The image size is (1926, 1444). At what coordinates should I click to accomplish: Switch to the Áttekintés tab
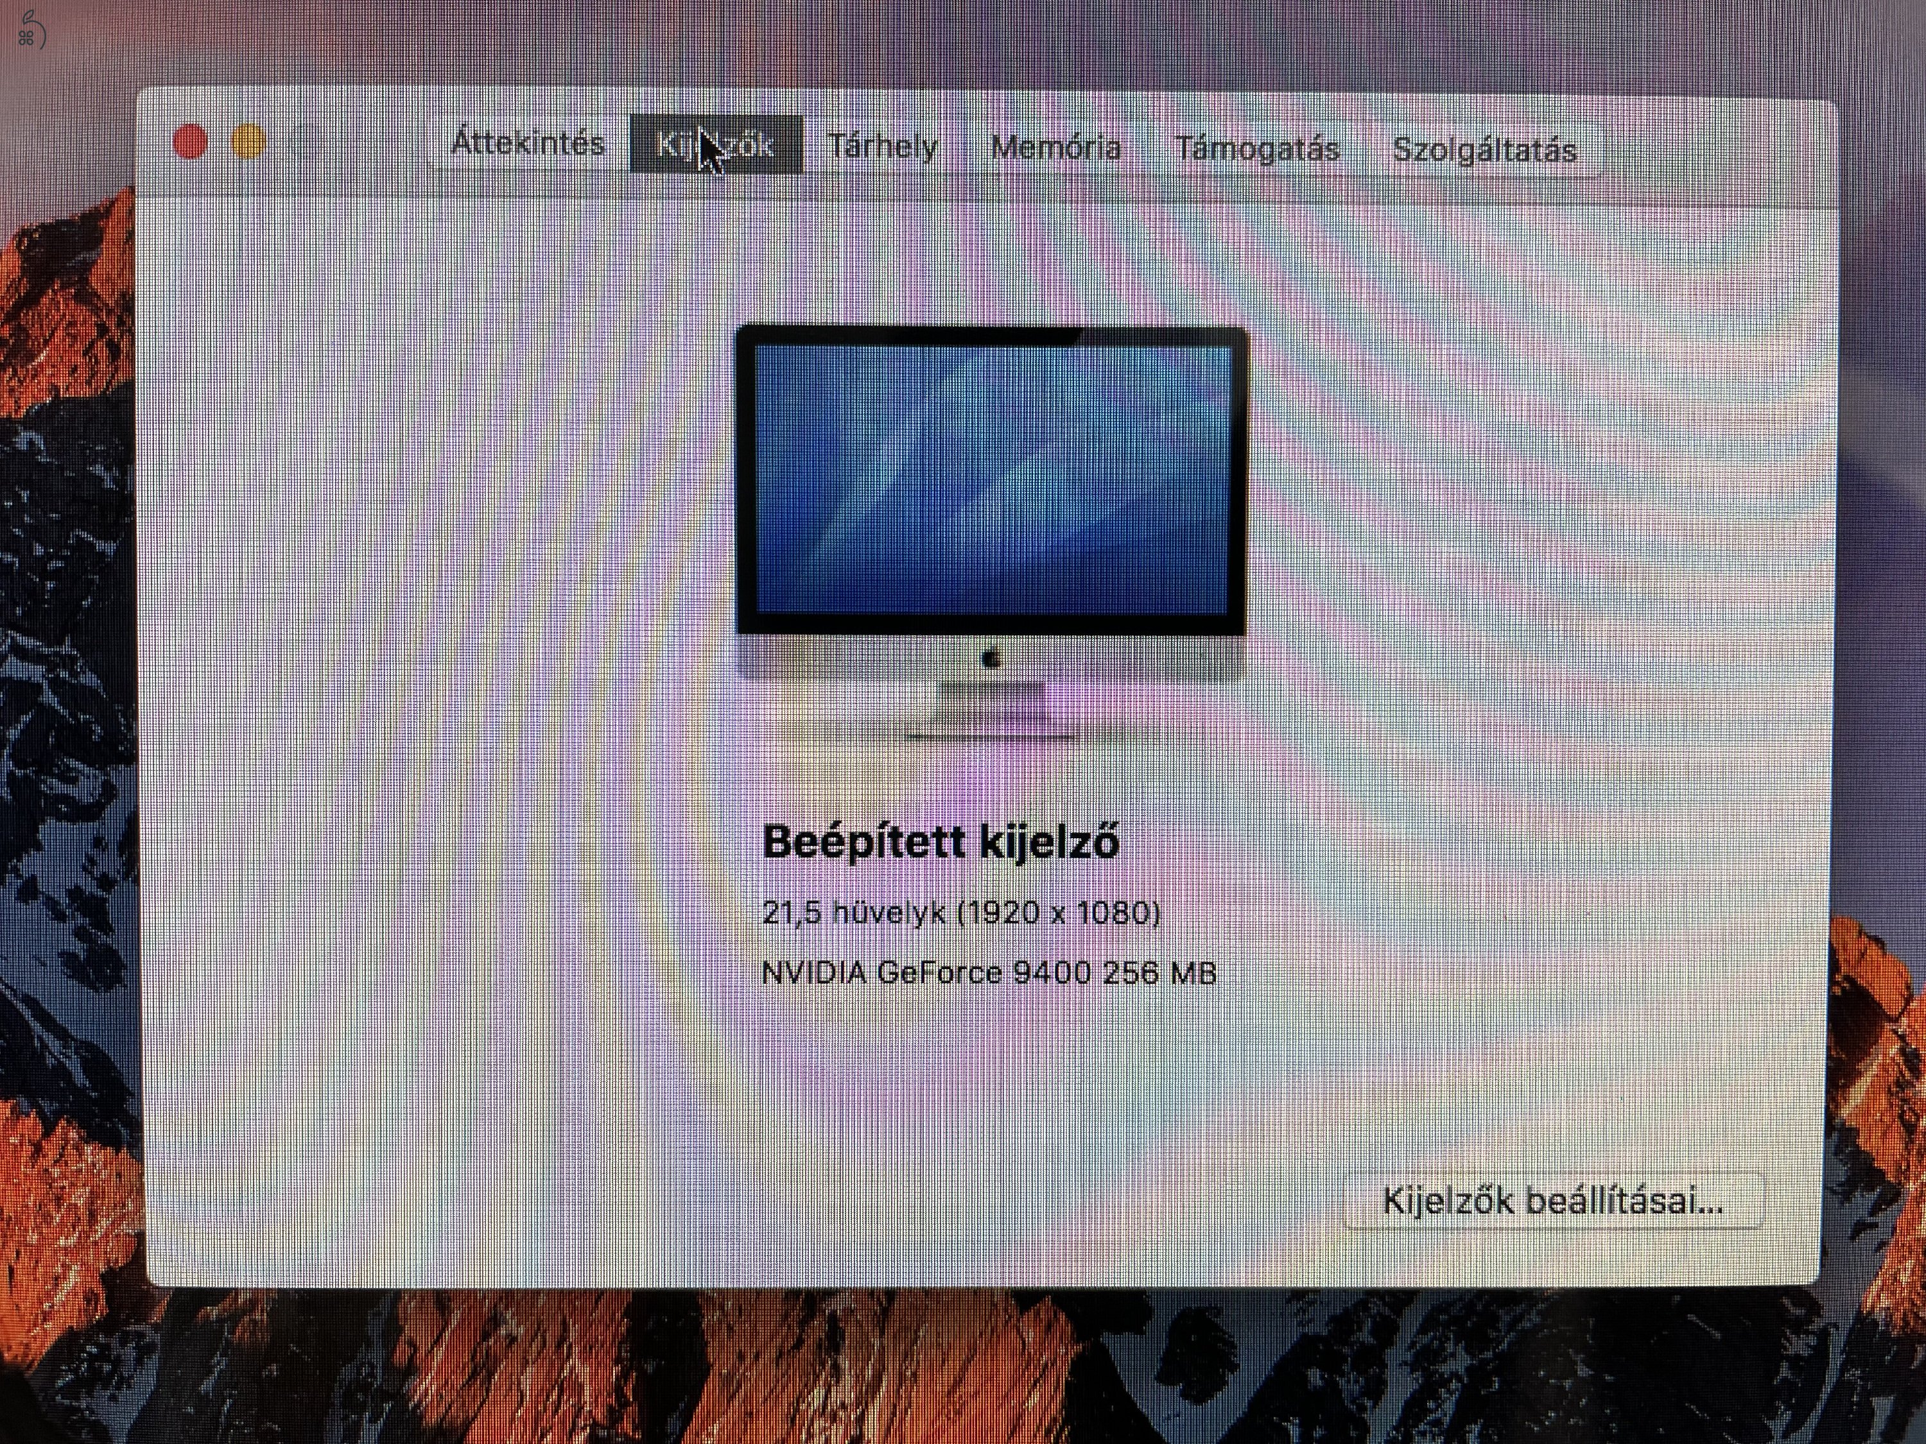coord(528,142)
